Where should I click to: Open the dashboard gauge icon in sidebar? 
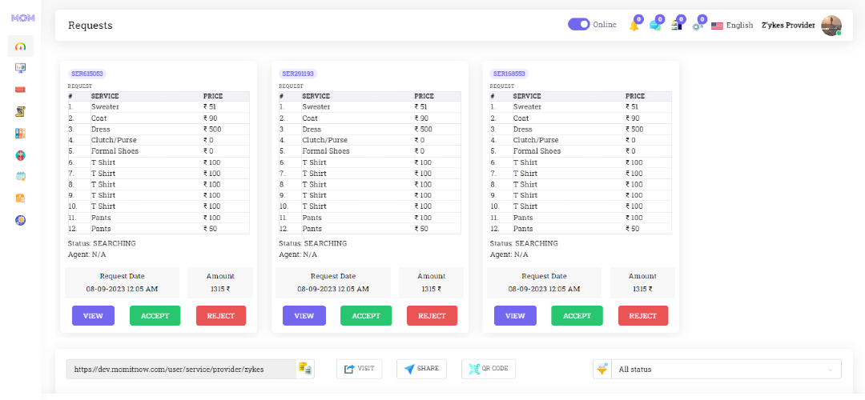20,46
